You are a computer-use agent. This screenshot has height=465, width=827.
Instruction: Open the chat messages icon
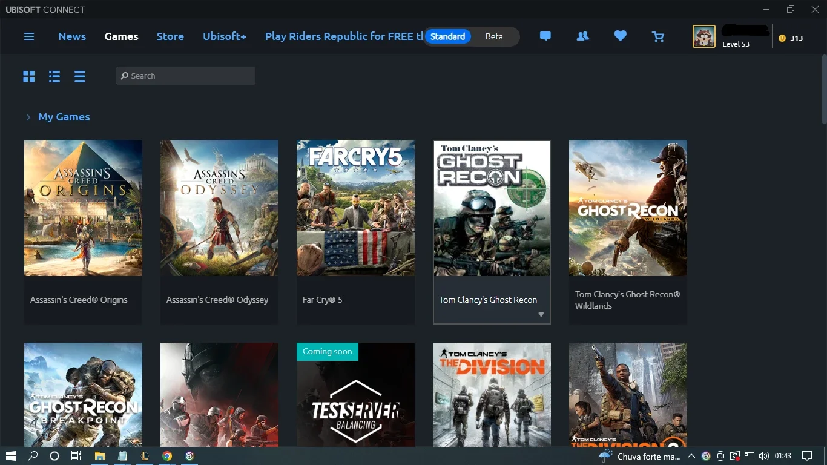point(545,36)
